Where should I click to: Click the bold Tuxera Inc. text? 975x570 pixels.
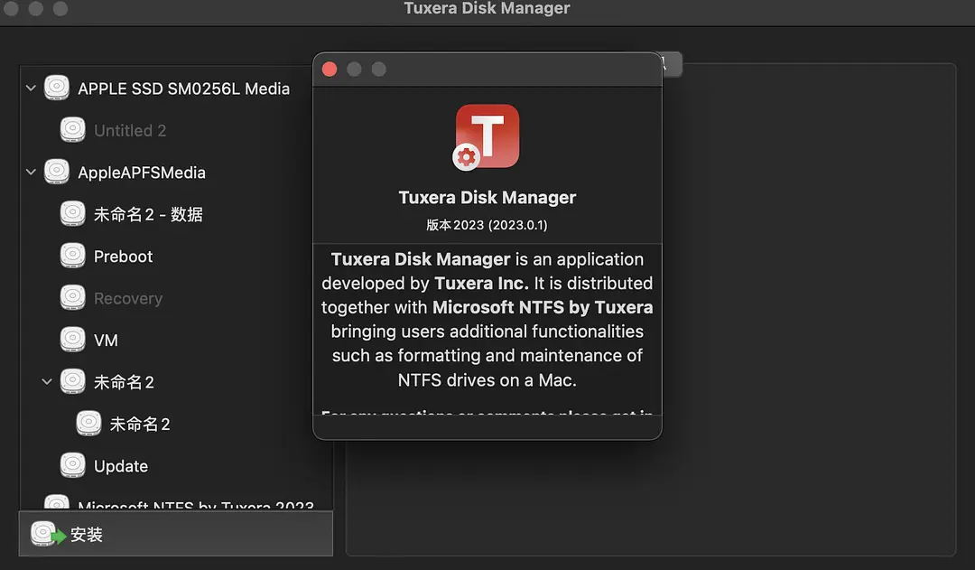tap(481, 283)
